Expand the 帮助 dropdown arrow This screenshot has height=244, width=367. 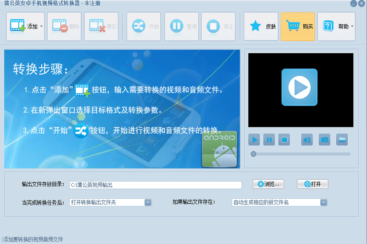point(352,27)
